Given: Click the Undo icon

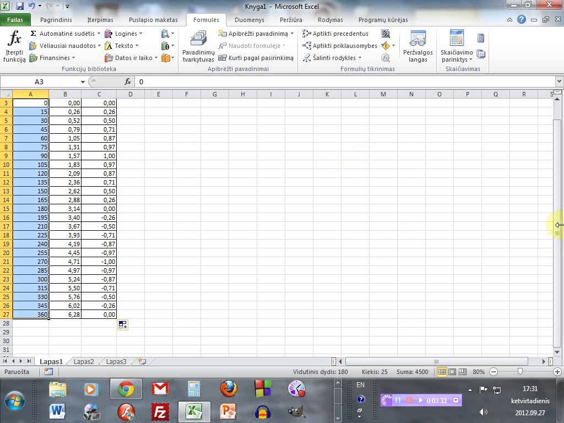Looking at the screenshot, I should 31,6.
